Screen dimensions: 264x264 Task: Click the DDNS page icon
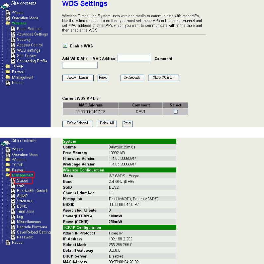(13, 206)
